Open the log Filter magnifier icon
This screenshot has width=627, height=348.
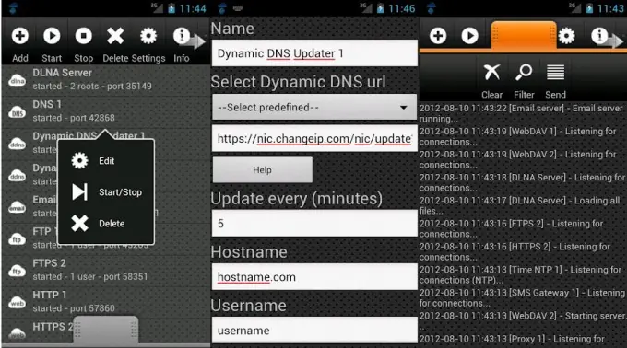(524, 73)
